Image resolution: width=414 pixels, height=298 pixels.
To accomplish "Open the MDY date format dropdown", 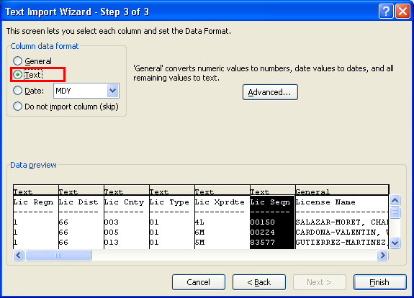I will [x=113, y=91].
